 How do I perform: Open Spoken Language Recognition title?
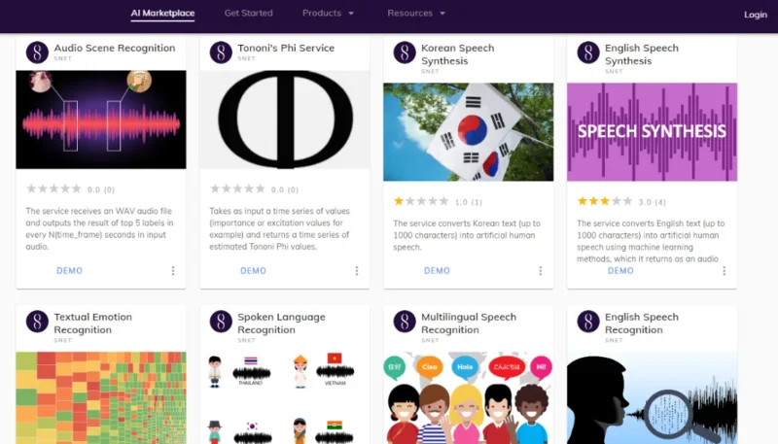[x=281, y=324]
